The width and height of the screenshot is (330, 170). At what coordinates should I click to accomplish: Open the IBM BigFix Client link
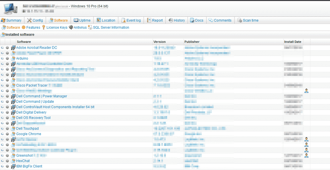click(x=29, y=166)
